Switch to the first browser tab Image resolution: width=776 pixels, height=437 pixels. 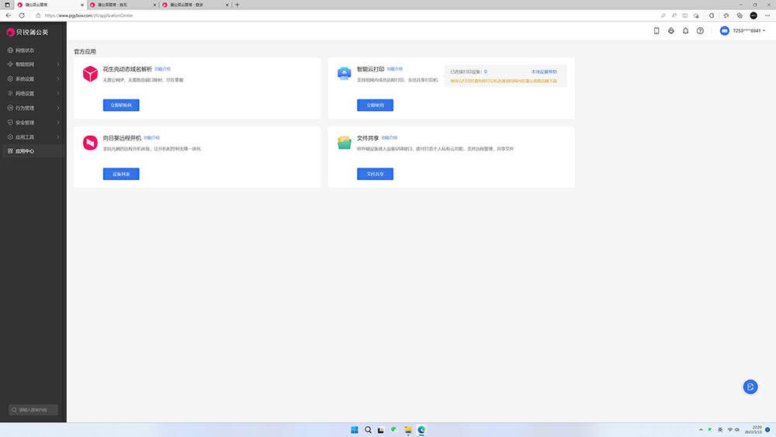click(50, 5)
